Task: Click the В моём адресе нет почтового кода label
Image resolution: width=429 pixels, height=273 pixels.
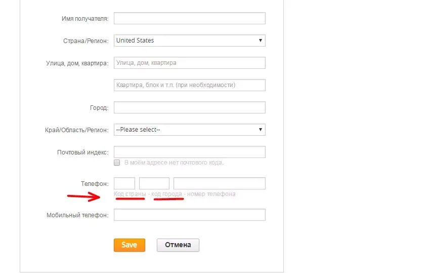Action: (x=174, y=163)
